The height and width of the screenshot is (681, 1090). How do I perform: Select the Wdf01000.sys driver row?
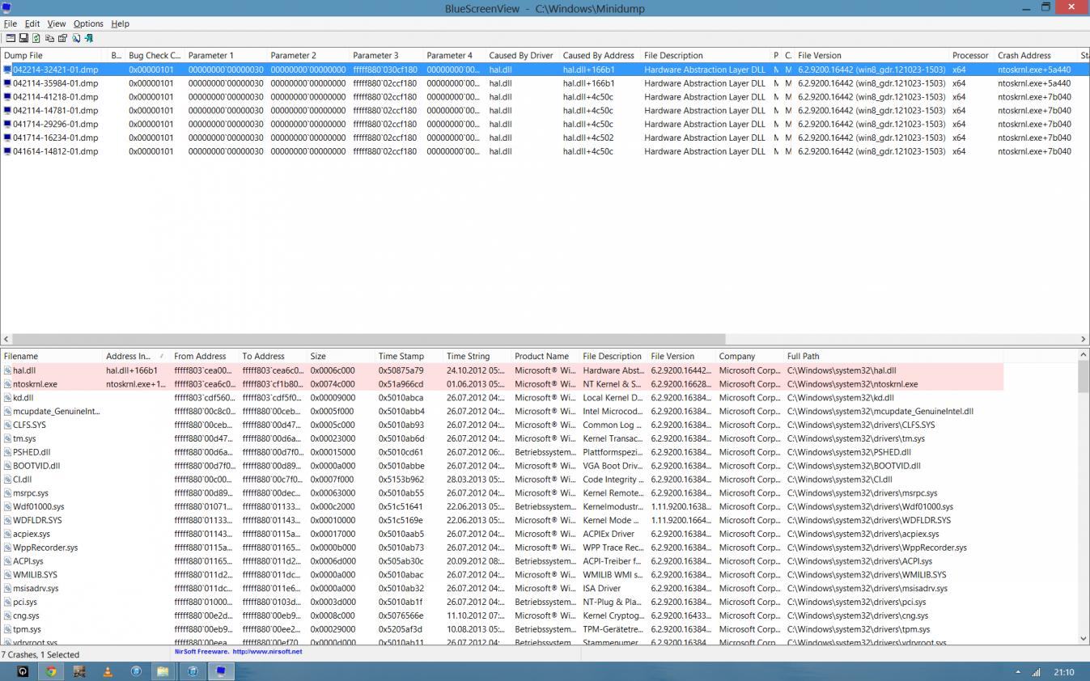(502, 507)
